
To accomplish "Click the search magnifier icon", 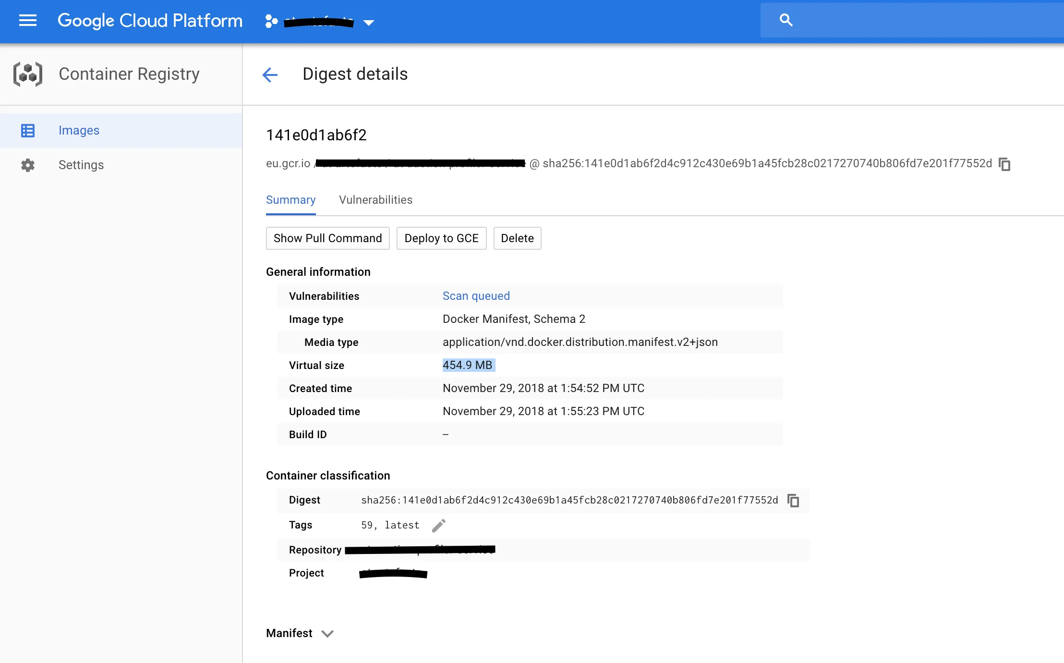I will click(786, 20).
